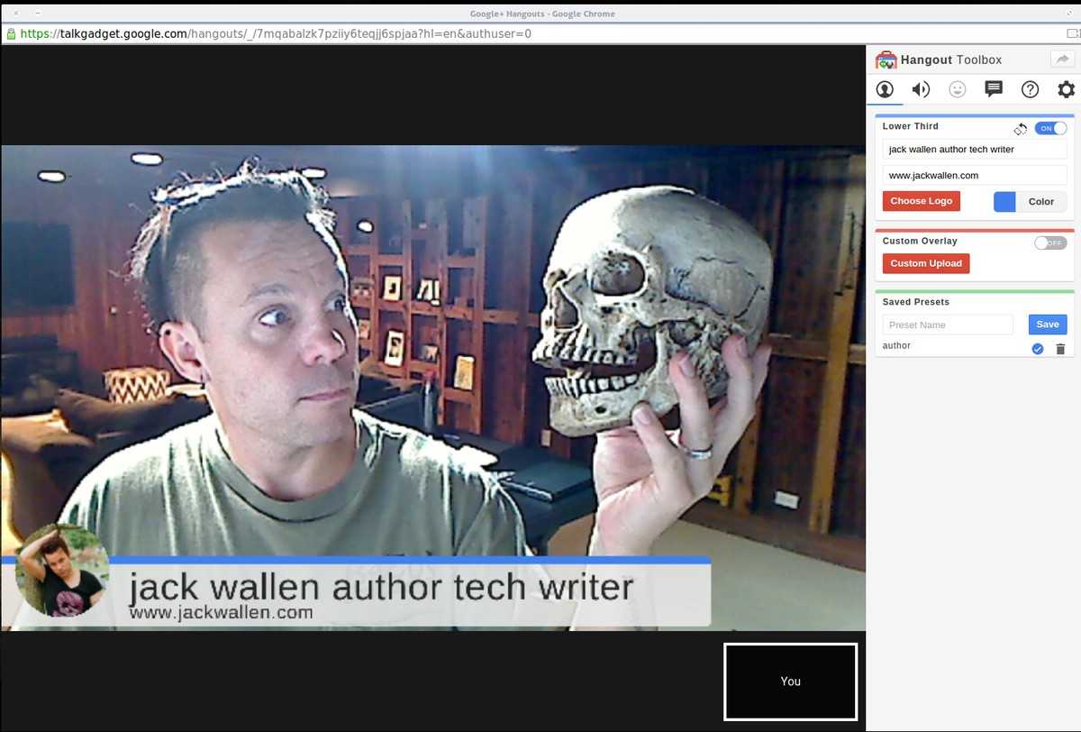This screenshot has width=1081, height=732.
Task: Open the sound effects speaker tab
Action: [x=921, y=89]
